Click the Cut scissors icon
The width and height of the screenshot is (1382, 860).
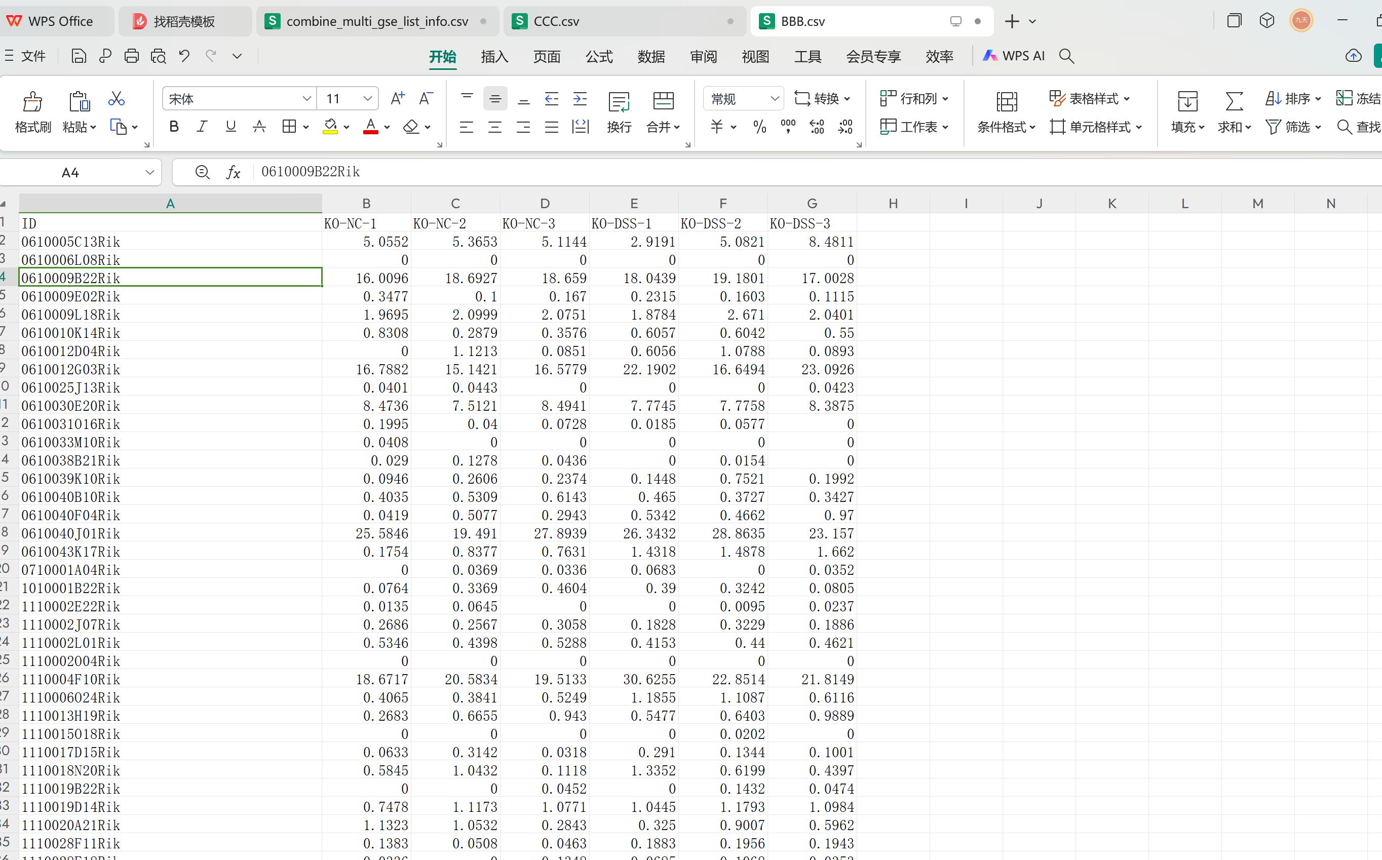click(x=116, y=99)
